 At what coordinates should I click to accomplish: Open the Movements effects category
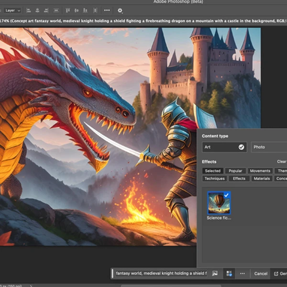tap(260, 171)
